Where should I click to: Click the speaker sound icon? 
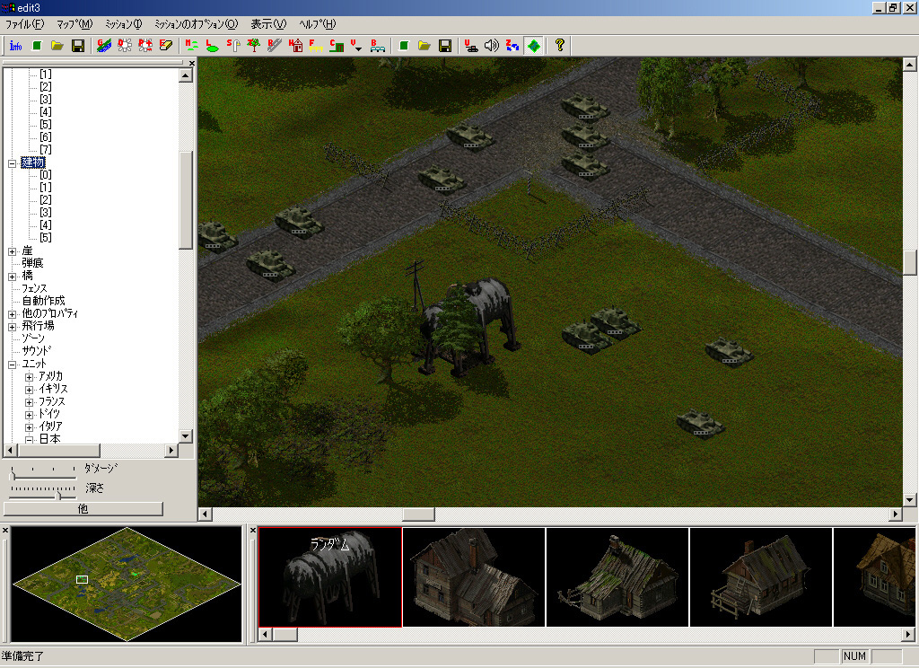coord(492,46)
